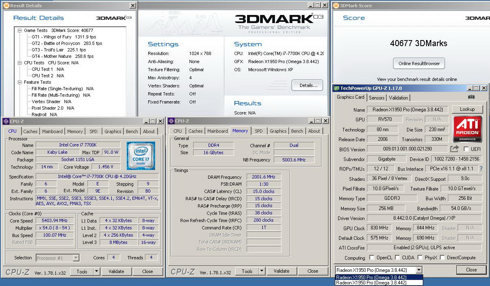Open the Tools dropdown arrow in left CPU-Z
This screenshot has width=490, height=286.
coord(96,271)
